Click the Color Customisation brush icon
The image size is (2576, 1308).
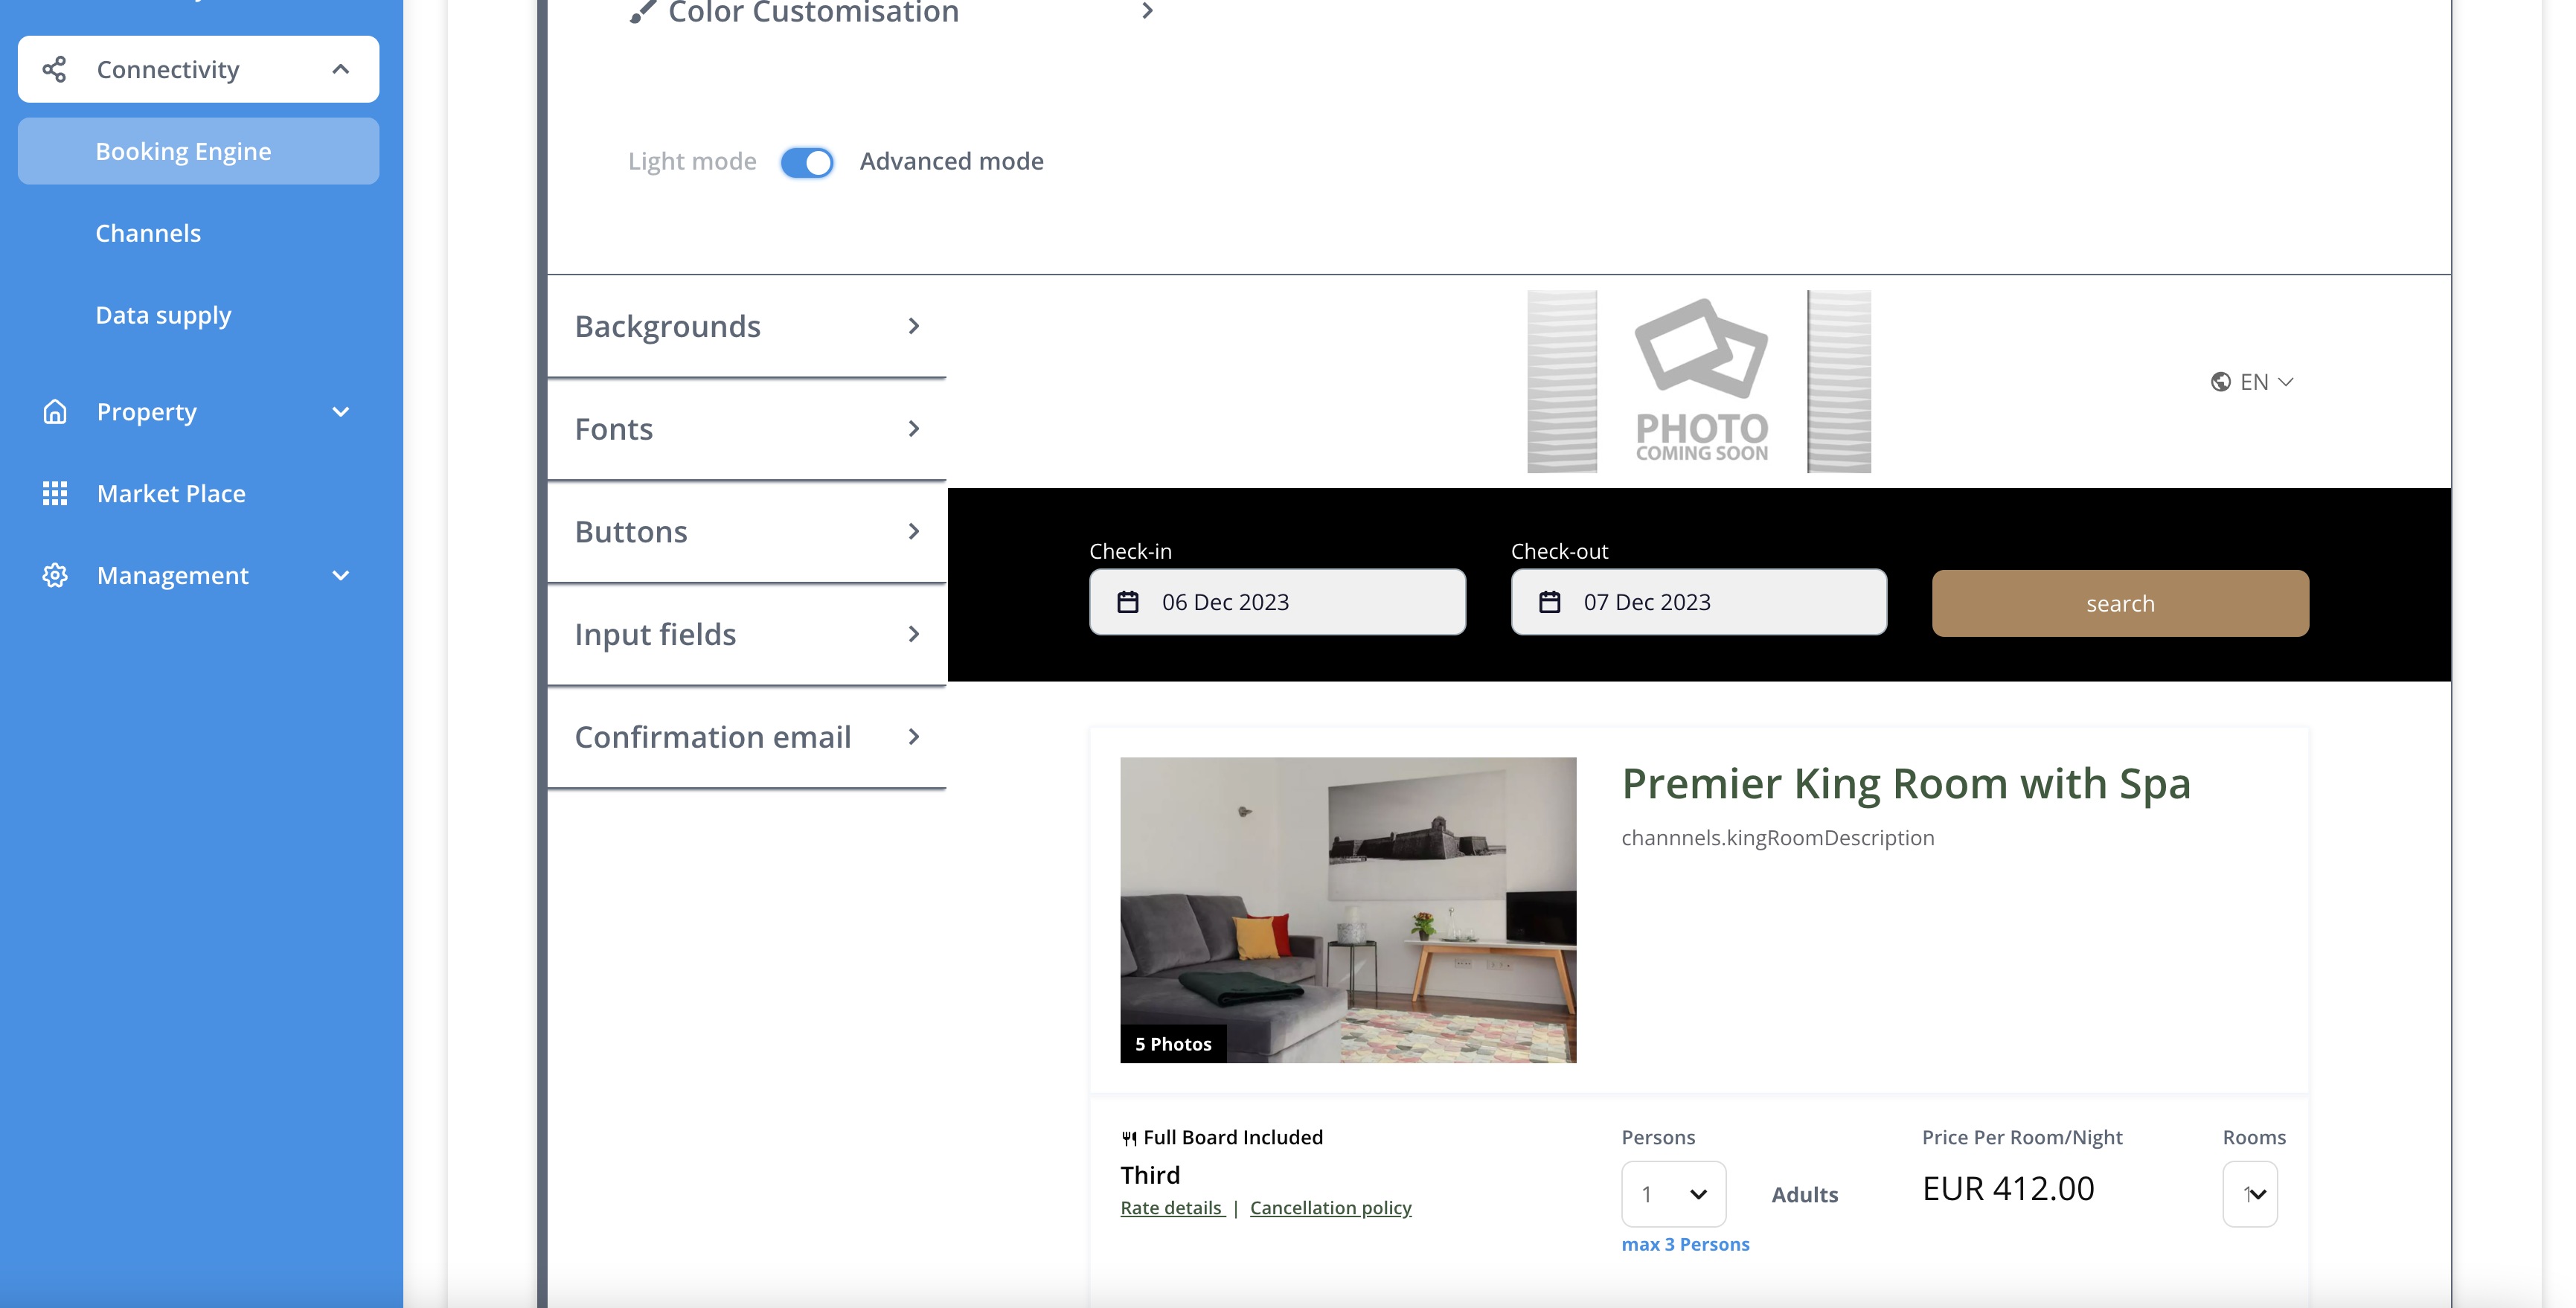pos(642,12)
